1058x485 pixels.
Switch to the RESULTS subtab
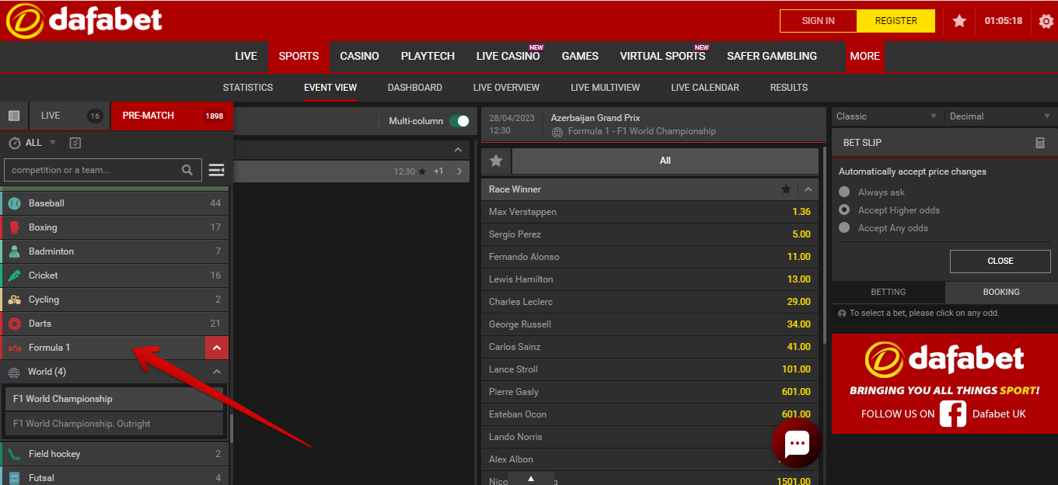click(789, 88)
